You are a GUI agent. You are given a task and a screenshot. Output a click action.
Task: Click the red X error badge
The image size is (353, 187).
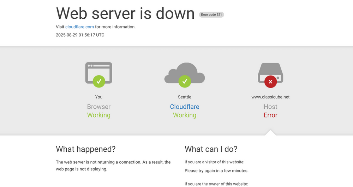click(x=270, y=82)
